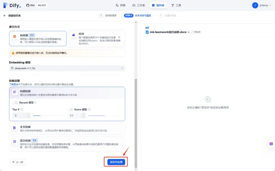
Task: Click the 上一步 button
Action: click(x=18, y=162)
